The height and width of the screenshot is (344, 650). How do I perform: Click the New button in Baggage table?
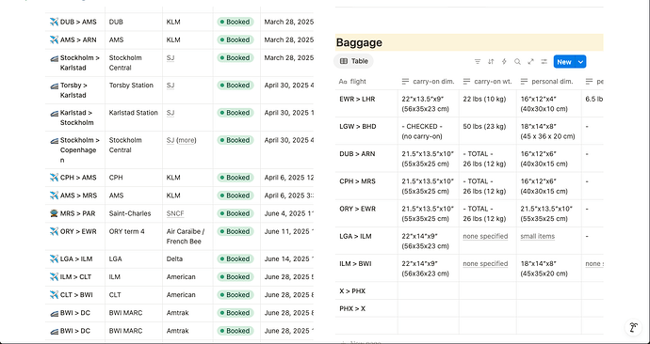point(564,62)
